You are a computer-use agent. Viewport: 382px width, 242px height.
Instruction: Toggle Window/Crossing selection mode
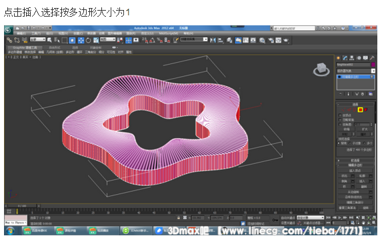point(73,40)
